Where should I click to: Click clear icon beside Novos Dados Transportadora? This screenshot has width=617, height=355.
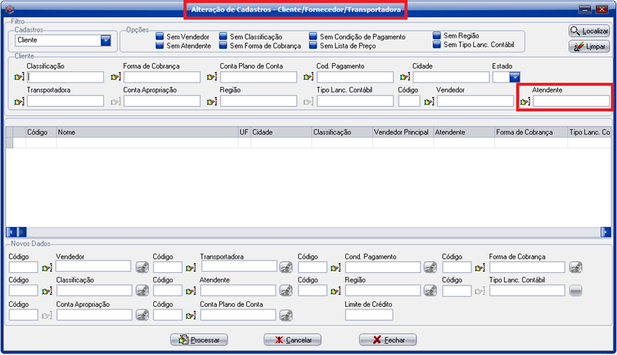pos(286,267)
